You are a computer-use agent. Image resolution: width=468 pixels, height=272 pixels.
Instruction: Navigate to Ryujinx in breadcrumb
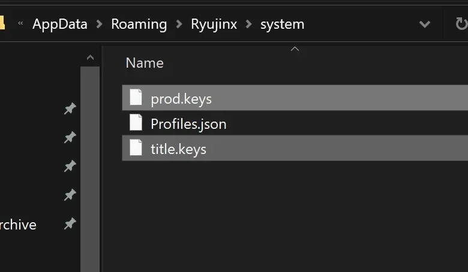[x=214, y=24]
